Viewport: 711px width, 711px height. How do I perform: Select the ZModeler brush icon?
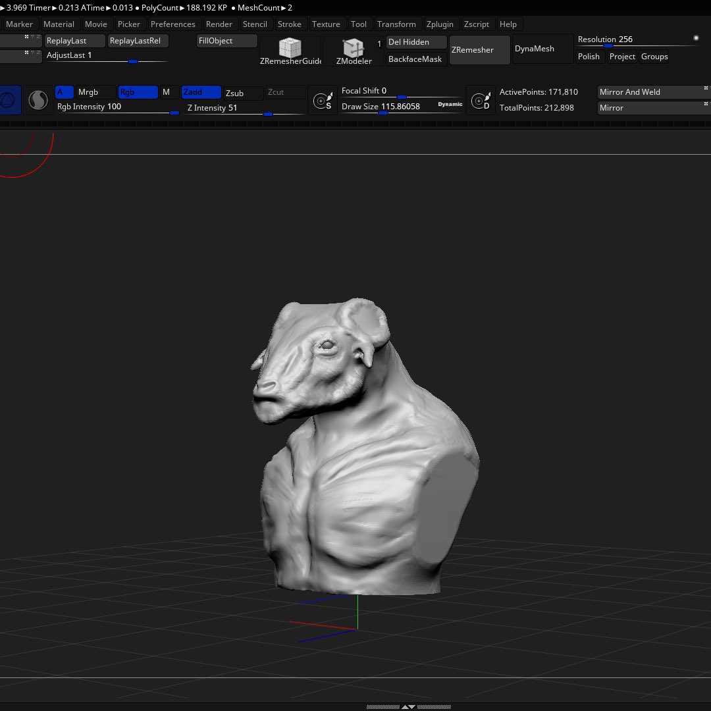point(354,47)
